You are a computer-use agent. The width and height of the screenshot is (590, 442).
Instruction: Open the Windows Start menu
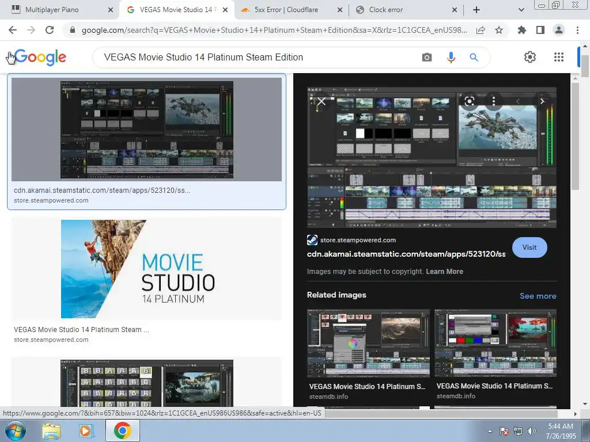[15, 430]
